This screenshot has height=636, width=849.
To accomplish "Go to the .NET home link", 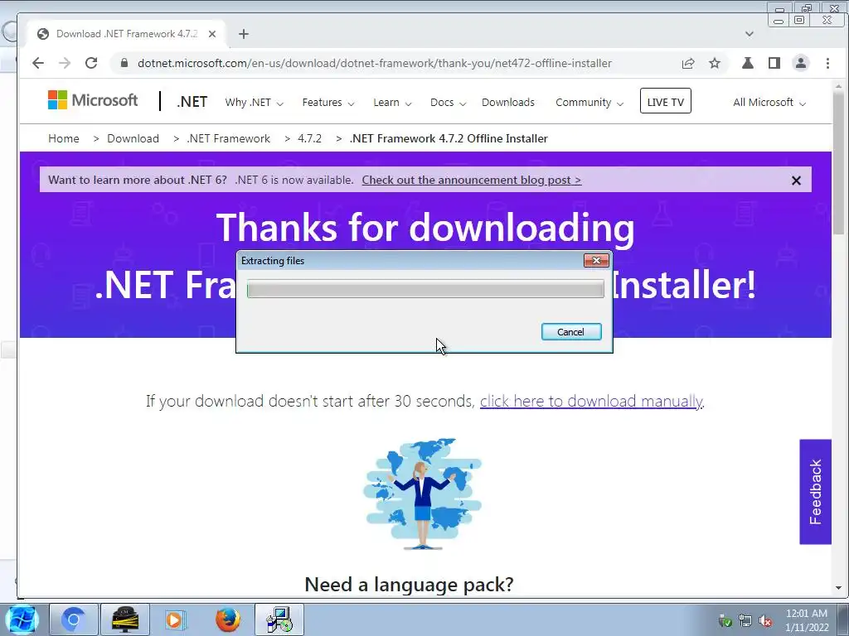I will click(192, 102).
